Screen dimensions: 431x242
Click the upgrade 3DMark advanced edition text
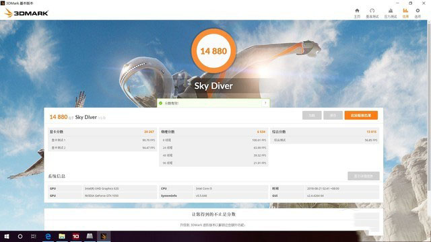[x=213, y=225]
